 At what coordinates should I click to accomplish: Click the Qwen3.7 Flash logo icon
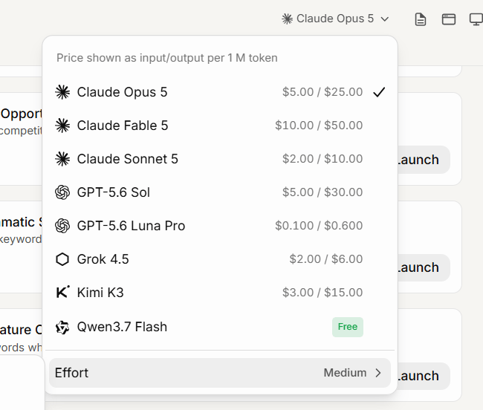(x=62, y=328)
